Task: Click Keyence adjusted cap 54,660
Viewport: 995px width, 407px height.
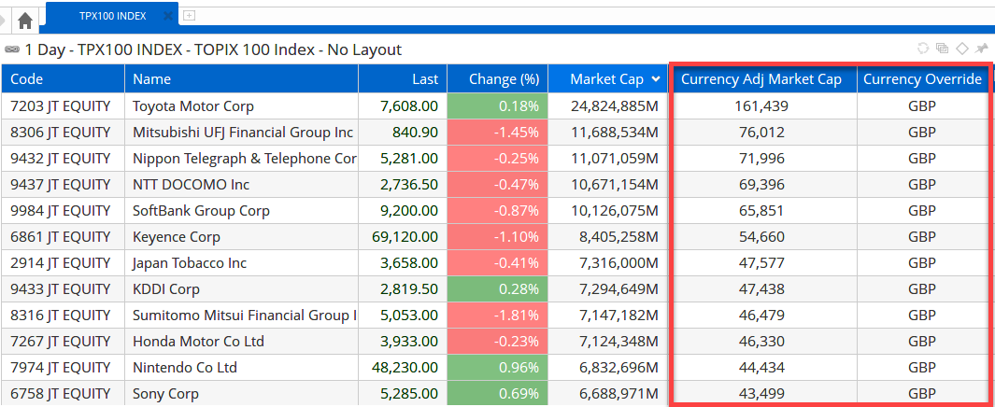Action: pyautogui.click(x=762, y=236)
